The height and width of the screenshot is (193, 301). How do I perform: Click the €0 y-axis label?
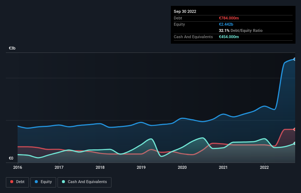11,158
